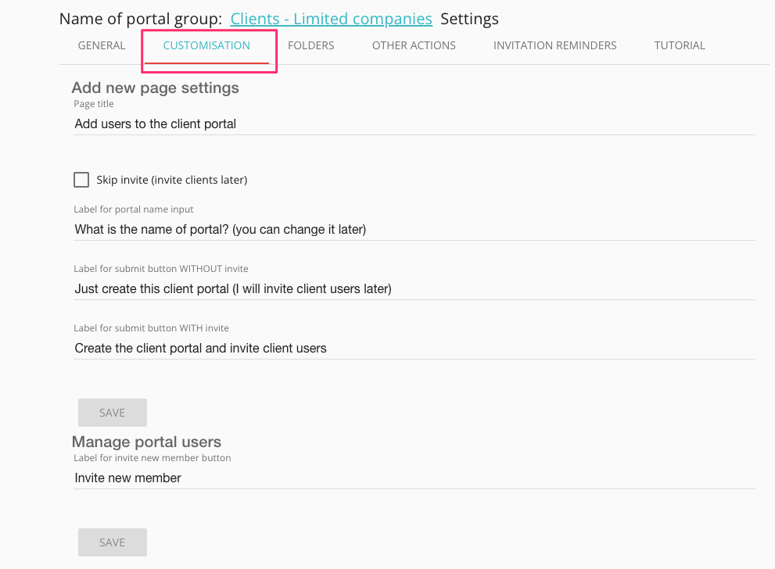Click the 'Label for portal name input' caption

(x=134, y=209)
